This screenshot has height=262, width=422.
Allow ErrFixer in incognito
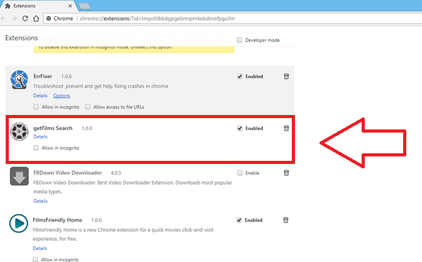(36, 107)
